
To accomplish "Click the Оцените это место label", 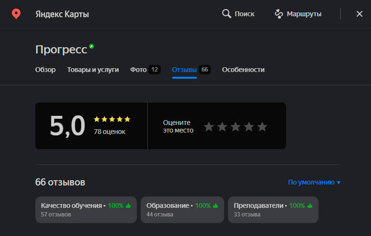I will [x=178, y=126].
